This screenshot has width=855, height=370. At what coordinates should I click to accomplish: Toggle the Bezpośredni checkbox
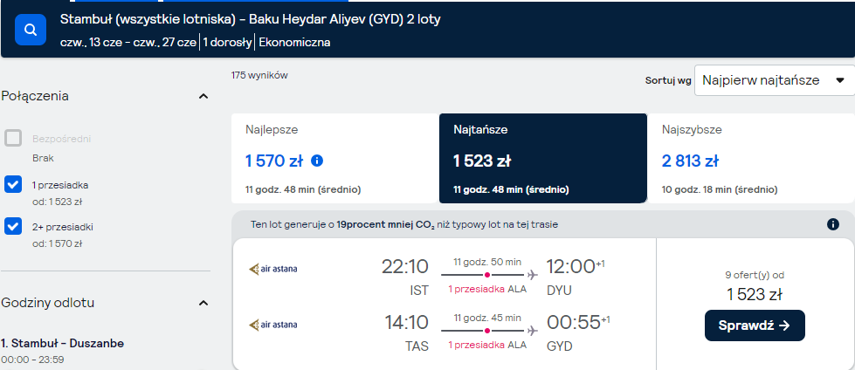pos(13,139)
